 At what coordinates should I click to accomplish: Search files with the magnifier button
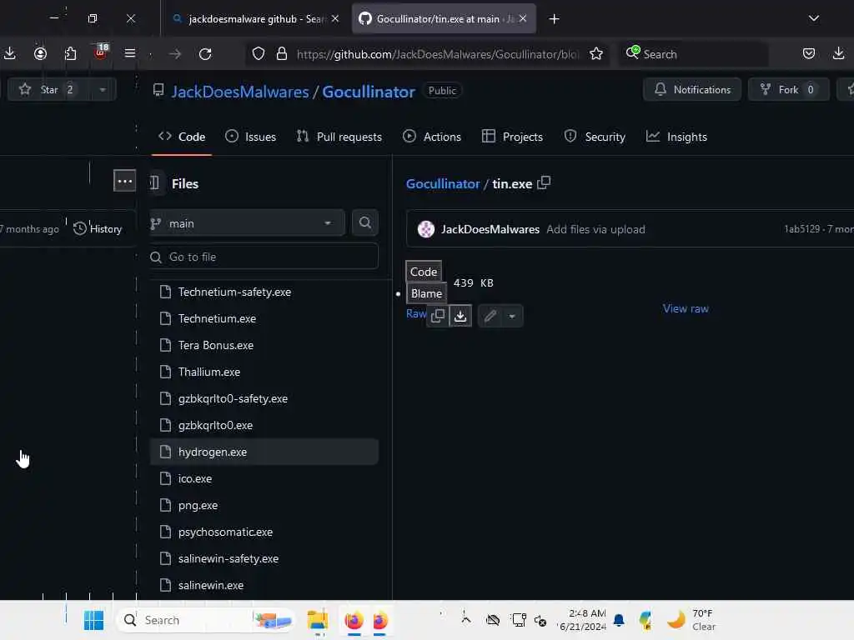(365, 222)
